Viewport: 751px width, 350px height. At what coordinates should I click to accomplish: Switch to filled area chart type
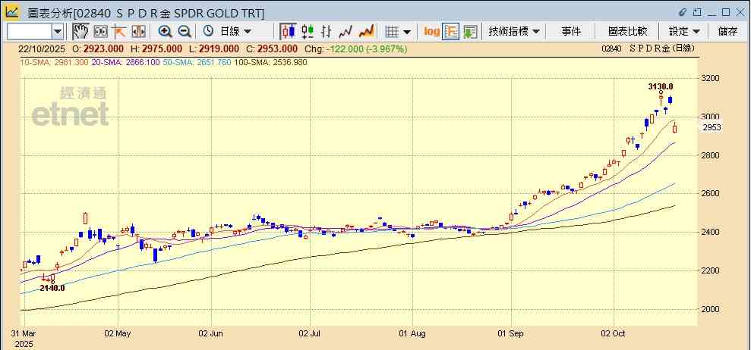(366, 31)
